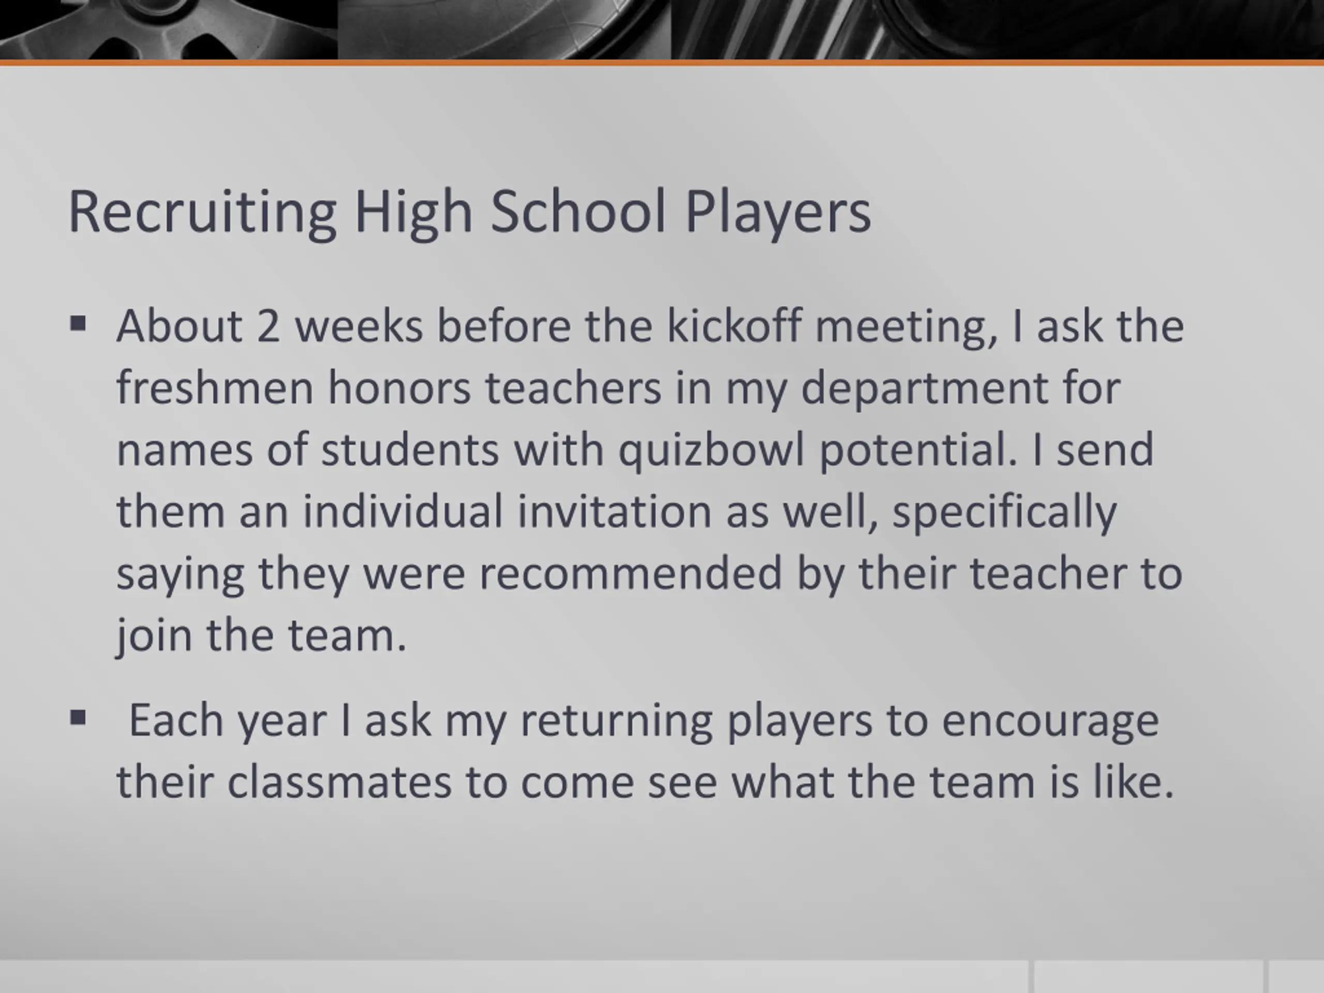Click the words 'department for' in the text
The image size is (1324, 993).
pyautogui.click(x=961, y=389)
